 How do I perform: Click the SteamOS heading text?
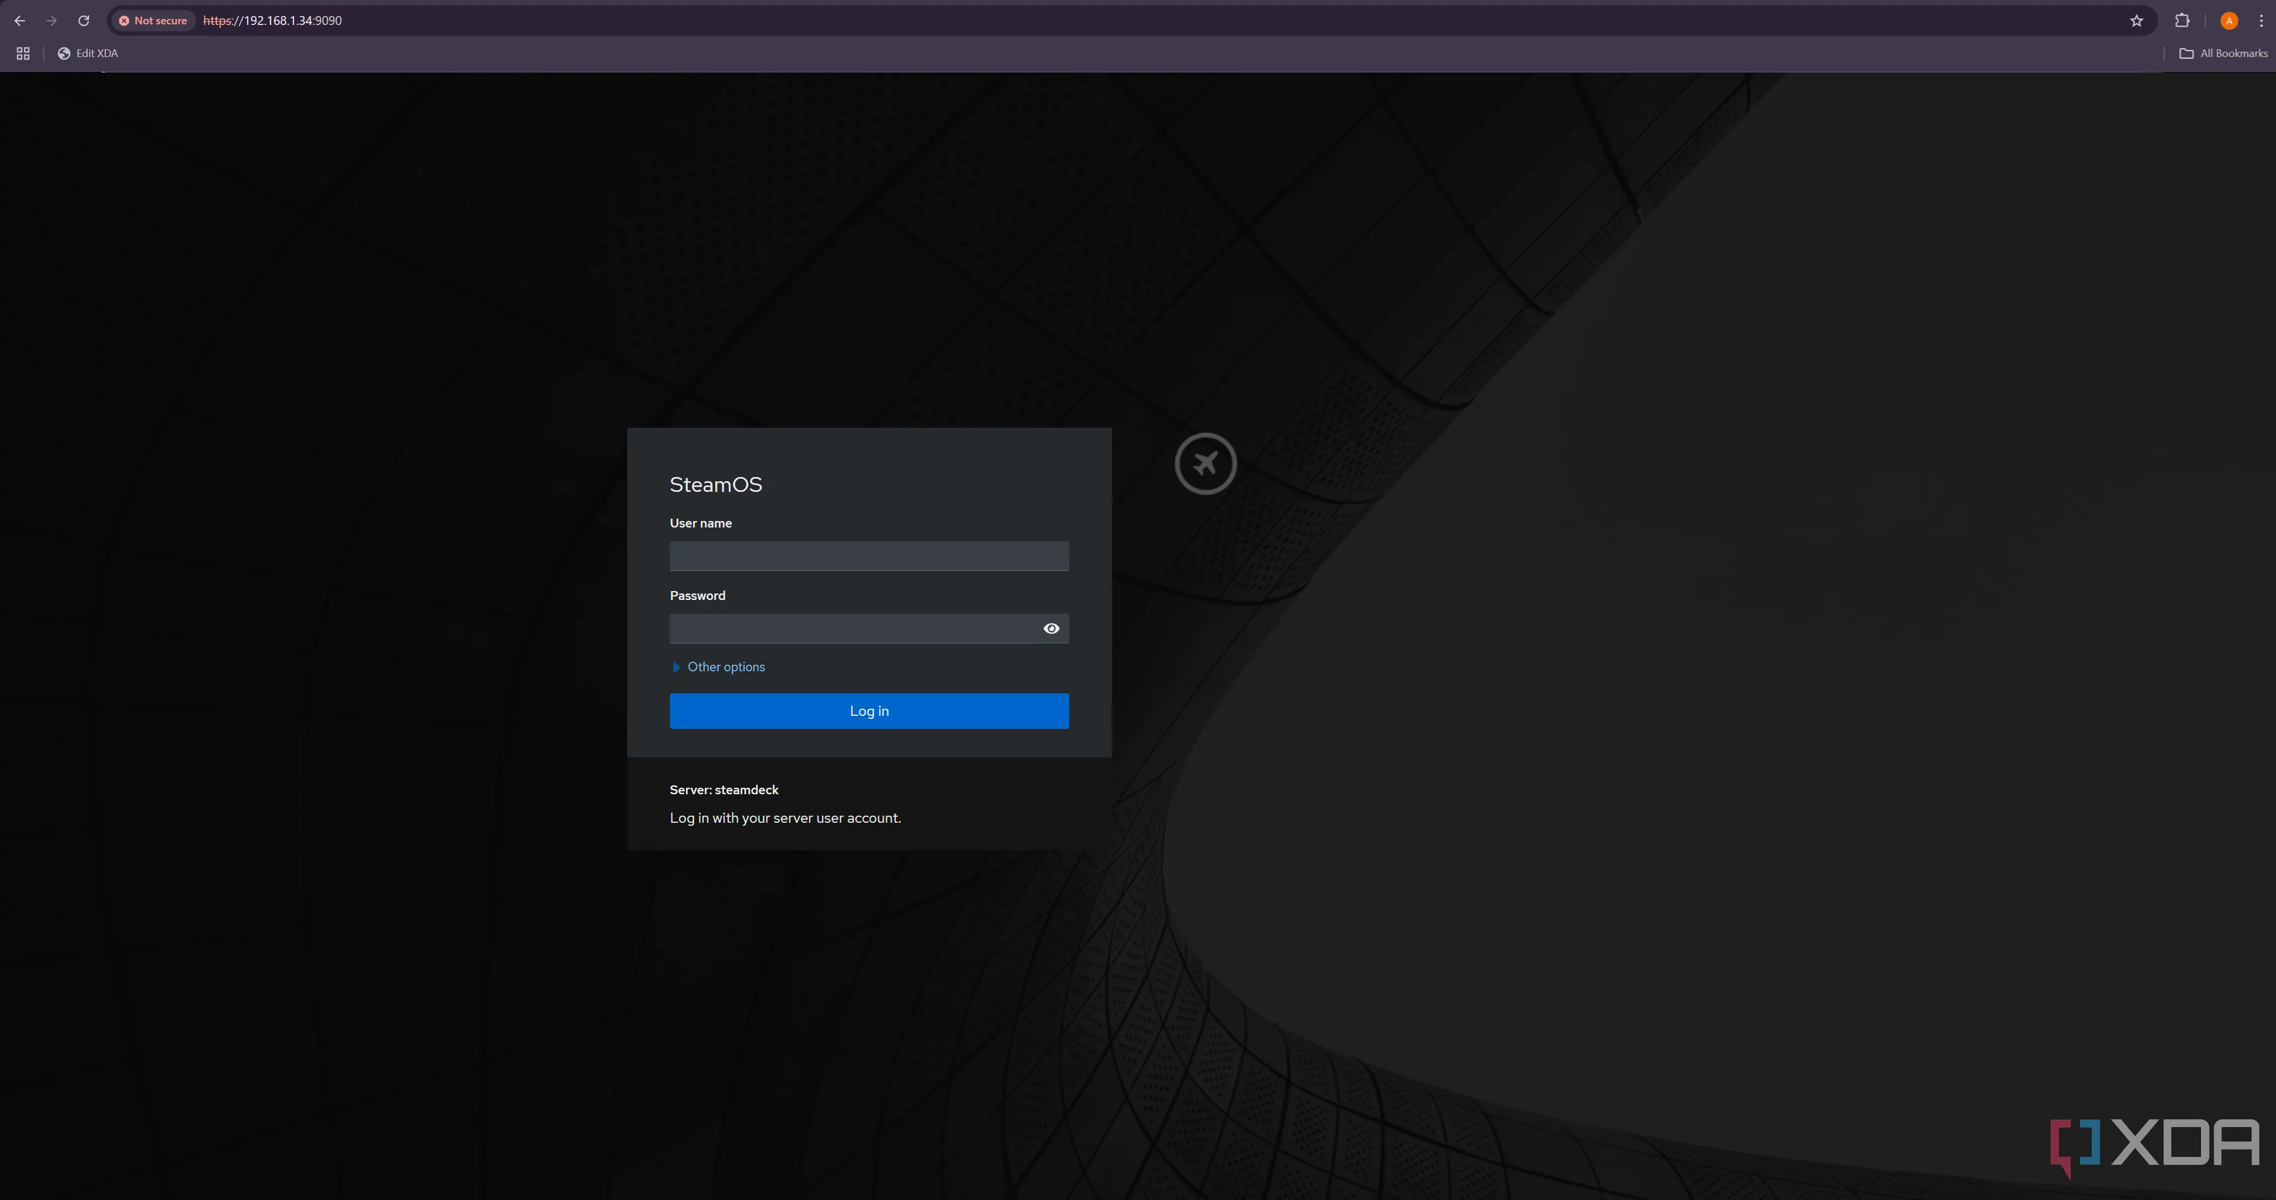pos(715,484)
